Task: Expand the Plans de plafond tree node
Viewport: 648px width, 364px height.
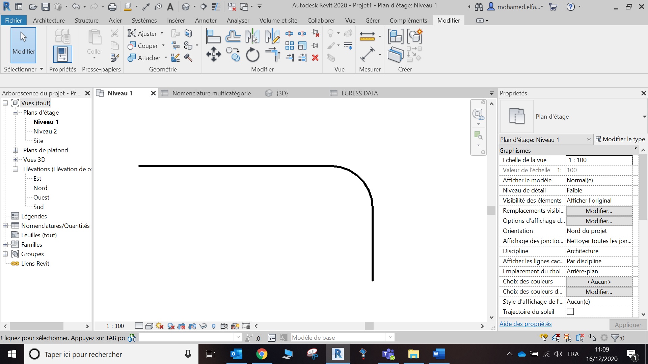Action: click(x=15, y=150)
